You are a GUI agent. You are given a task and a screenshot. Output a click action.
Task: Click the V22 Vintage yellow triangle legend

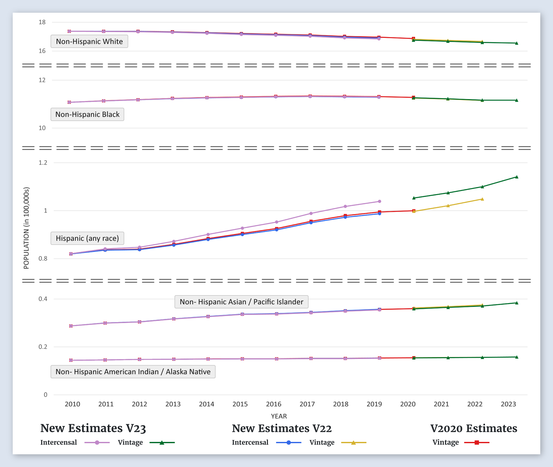tap(353, 443)
